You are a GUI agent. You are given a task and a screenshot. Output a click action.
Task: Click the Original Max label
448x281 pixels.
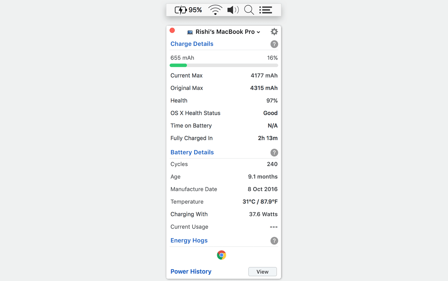(x=187, y=88)
